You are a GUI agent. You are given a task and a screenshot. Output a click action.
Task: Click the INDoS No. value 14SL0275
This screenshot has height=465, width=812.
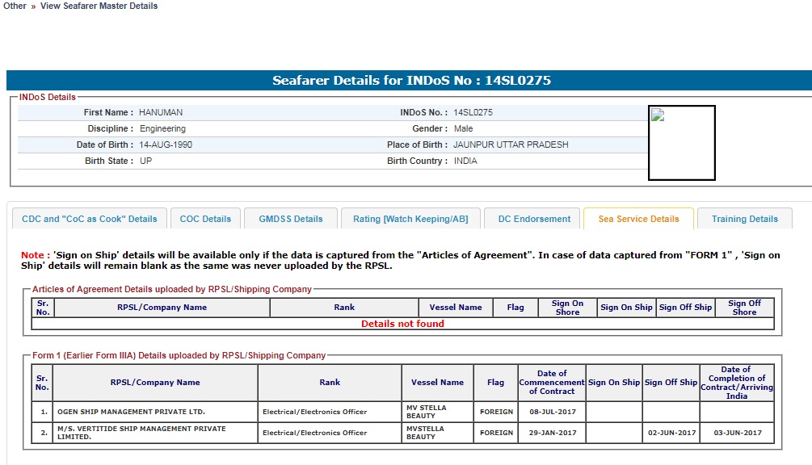(x=473, y=112)
